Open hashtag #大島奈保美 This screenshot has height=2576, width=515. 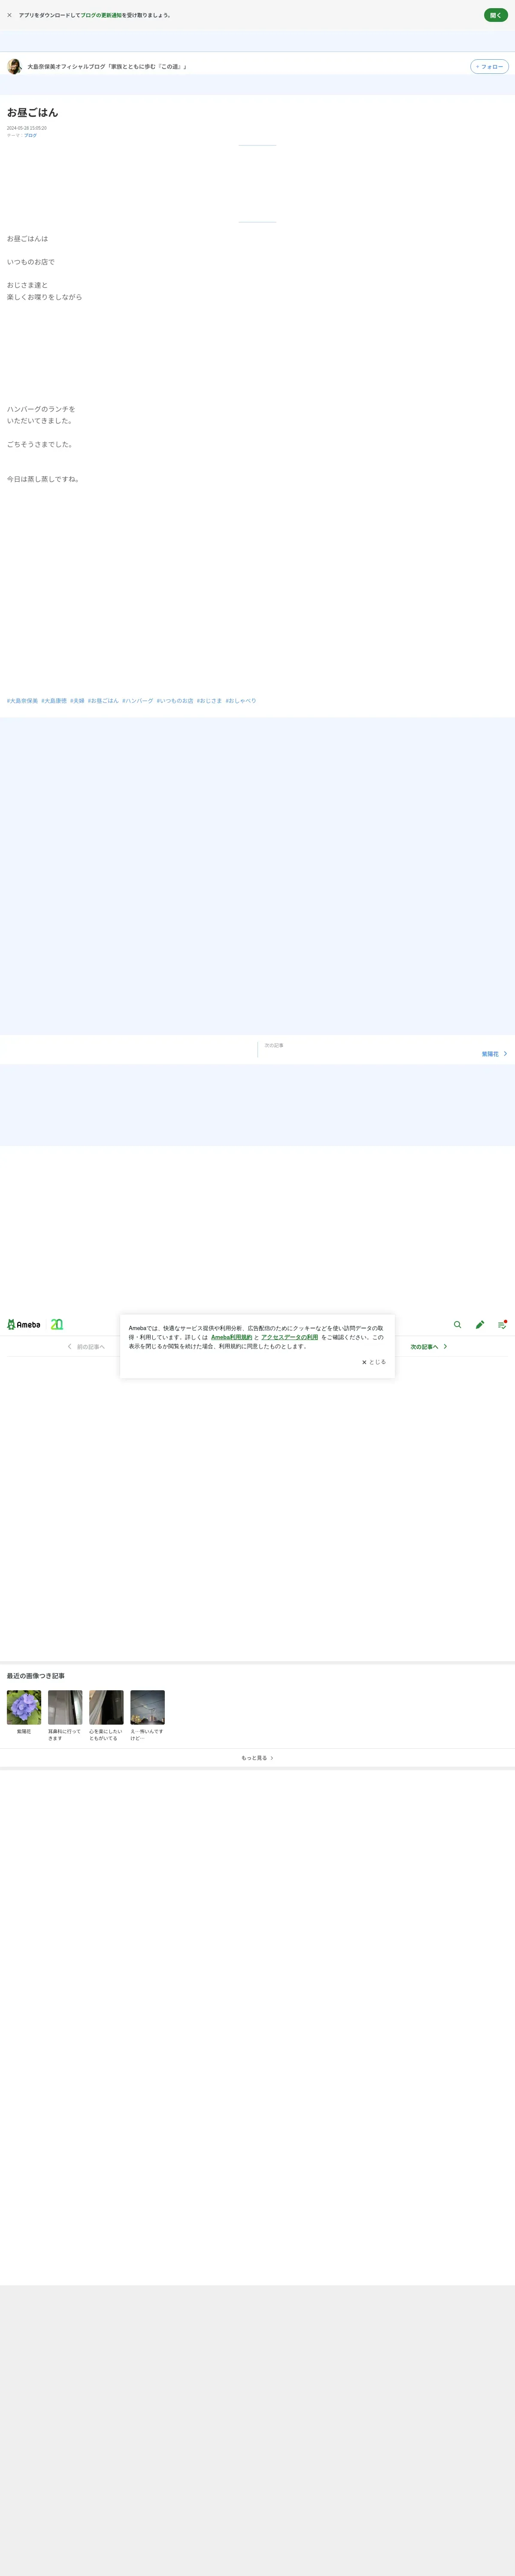[22, 701]
